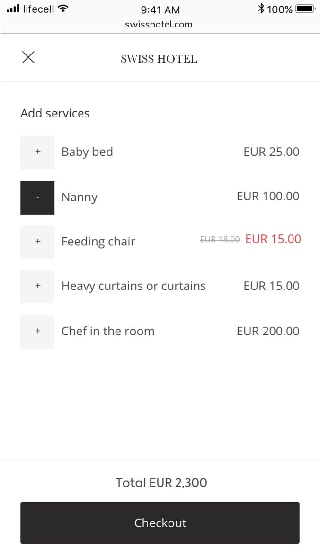The height and width of the screenshot is (559, 320).
Task: Tap the SWISS HOTEL header logo
Action: (159, 59)
